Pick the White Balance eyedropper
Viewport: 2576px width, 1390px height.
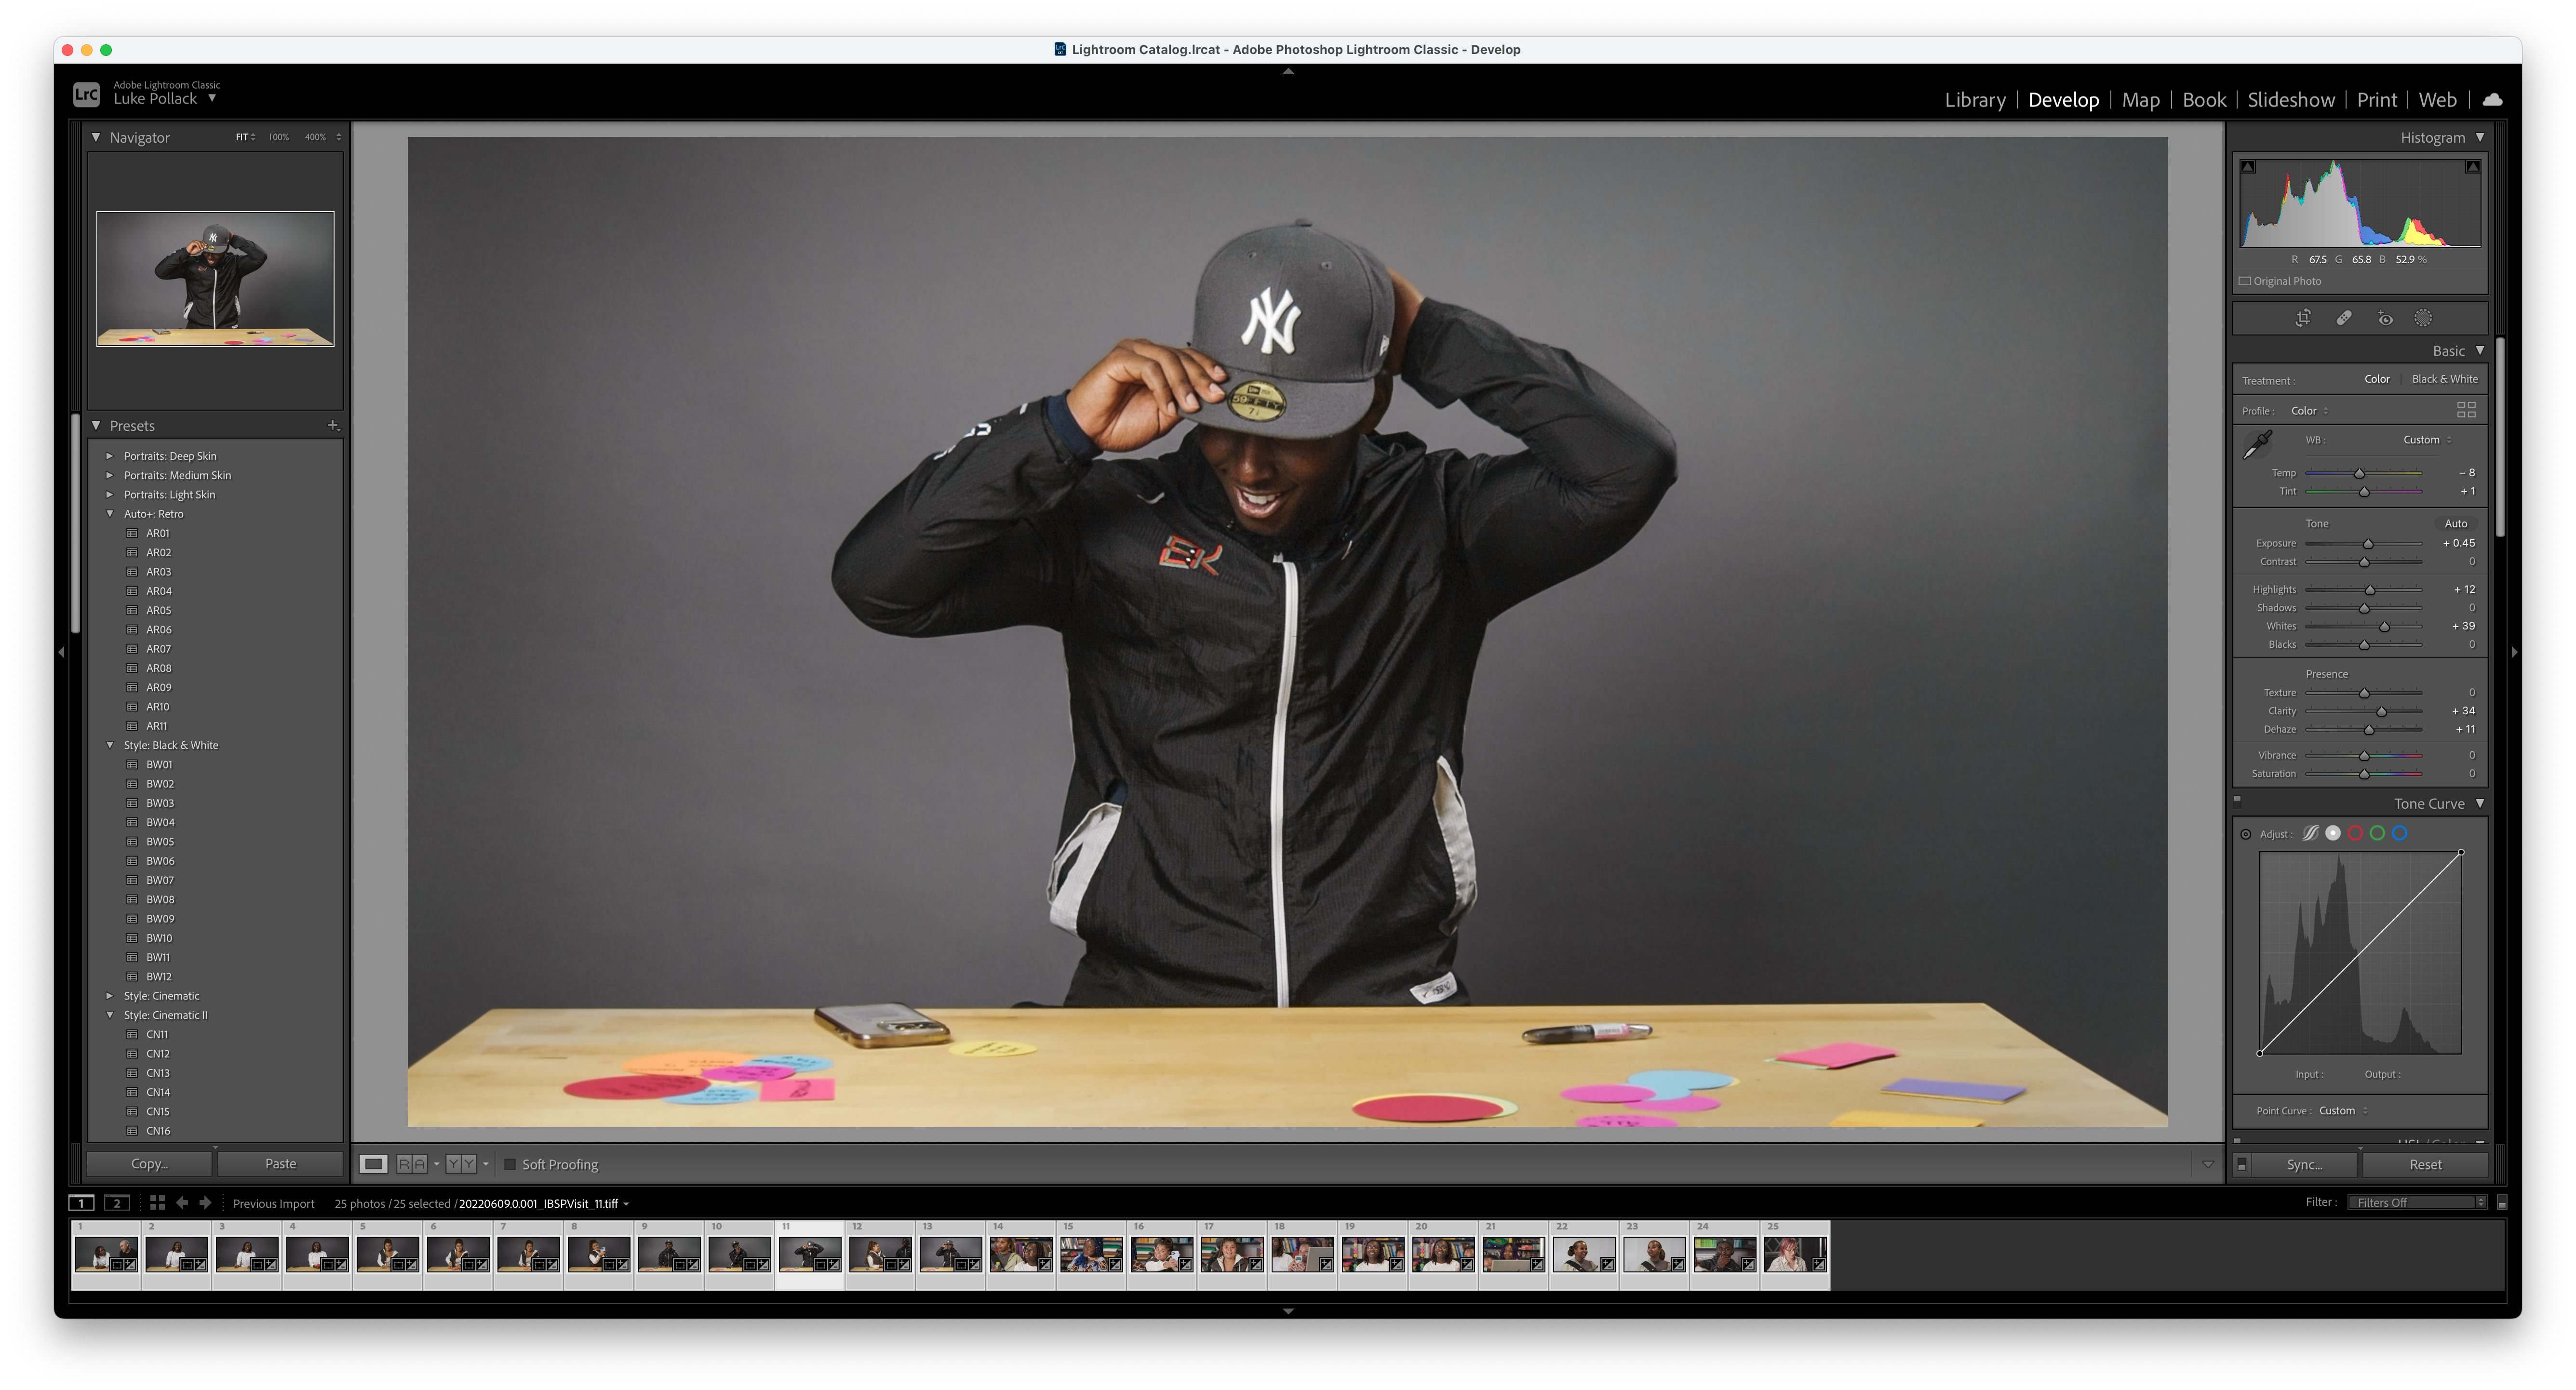[2258, 444]
